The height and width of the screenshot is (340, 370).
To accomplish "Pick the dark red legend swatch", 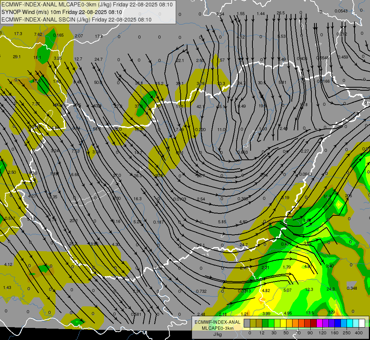I will pyautogui.click(x=313, y=323).
